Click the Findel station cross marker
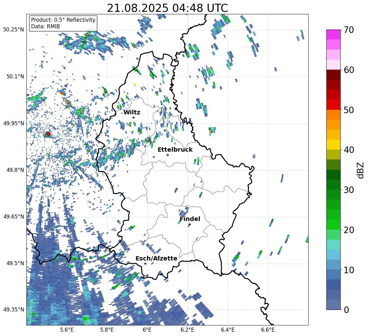368x336 pixels. (x=190, y=224)
